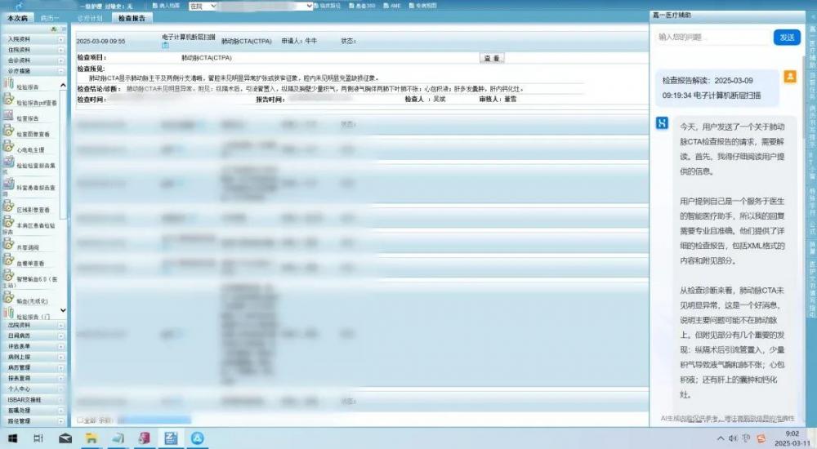Screen dimensions: 817x449
Task: Show hidden system tray icons chevron
Action: point(721,438)
